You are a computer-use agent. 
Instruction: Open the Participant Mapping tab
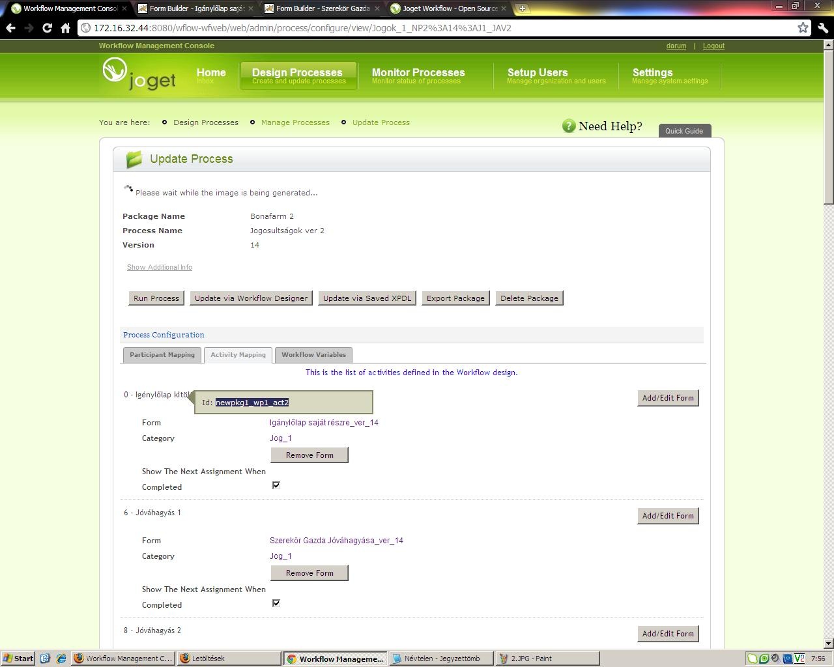pyautogui.click(x=162, y=355)
